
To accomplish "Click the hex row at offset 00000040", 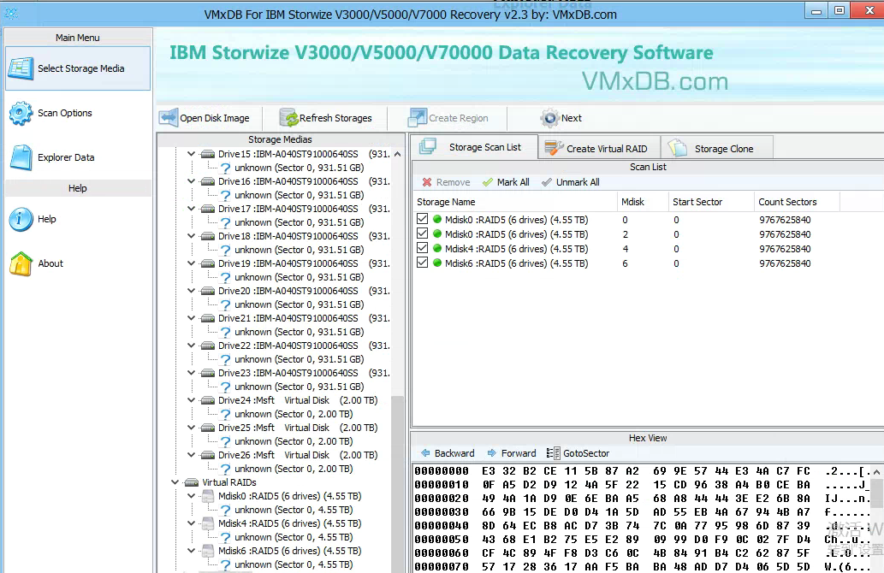I will click(x=642, y=526).
